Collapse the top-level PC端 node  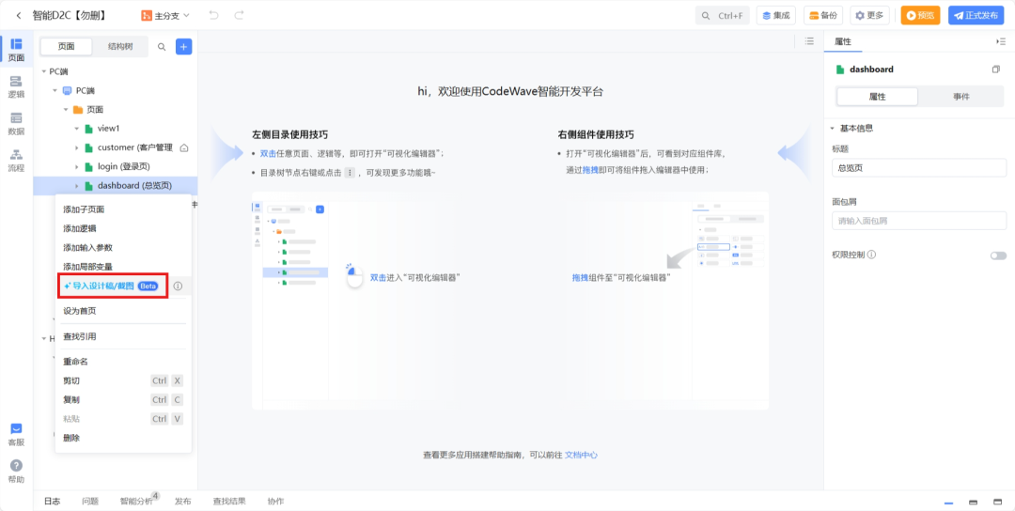pos(43,71)
